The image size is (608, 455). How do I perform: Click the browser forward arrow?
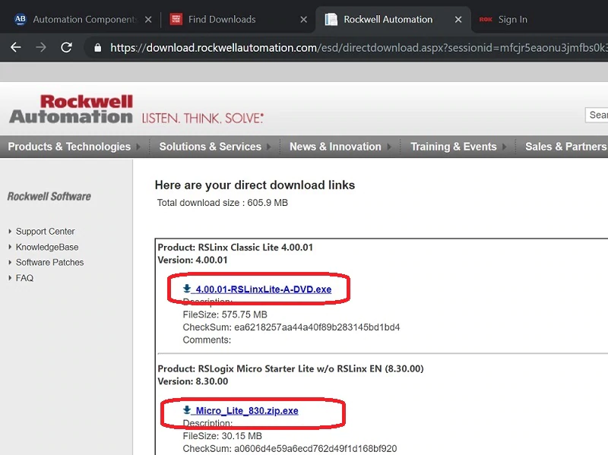(x=41, y=47)
